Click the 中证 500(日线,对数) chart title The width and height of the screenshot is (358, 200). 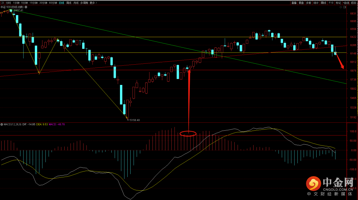12,7
